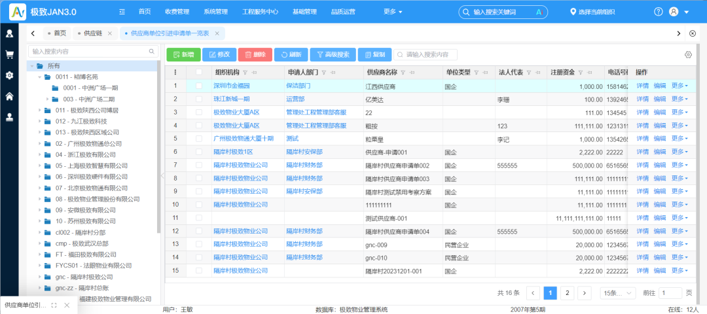Open the 工程服务中心 menu
Viewport: 707px width, 314px height.
[x=260, y=12]
